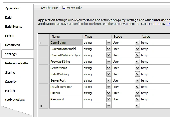Screen dimensions: 170x117
Task: Expand Type dropdown for ServerPort
Action: (x=109, y=80)
